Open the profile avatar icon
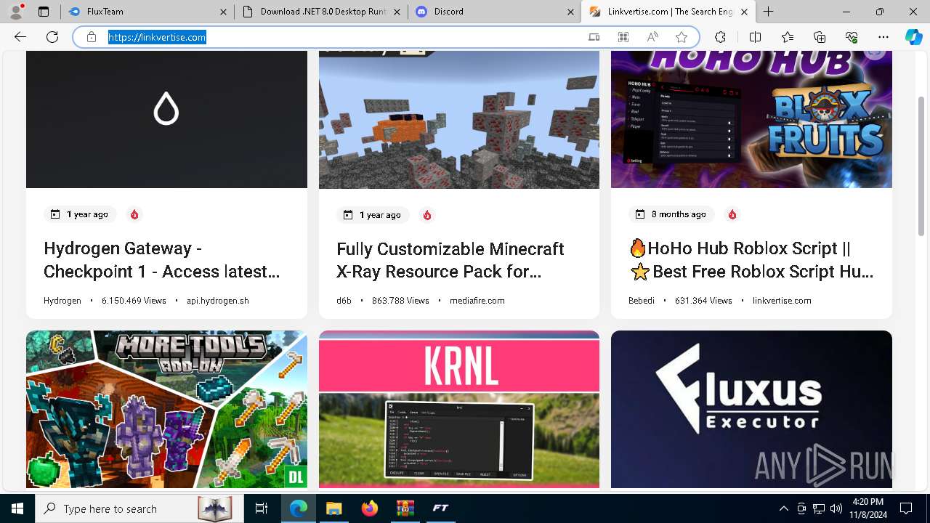This screenshot has width=930, height=523. [16, 12]
